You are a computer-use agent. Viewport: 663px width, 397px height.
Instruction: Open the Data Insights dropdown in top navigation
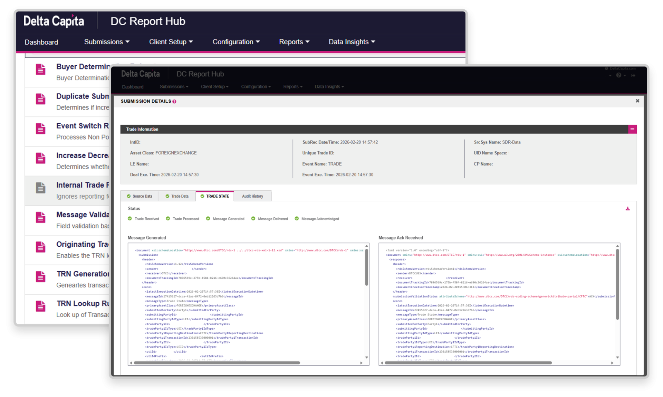(352, 42)
